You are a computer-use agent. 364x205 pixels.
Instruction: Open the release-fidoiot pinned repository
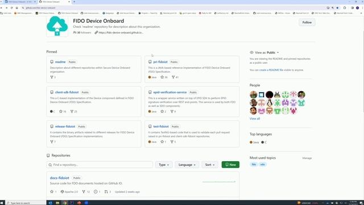(65, 126)
